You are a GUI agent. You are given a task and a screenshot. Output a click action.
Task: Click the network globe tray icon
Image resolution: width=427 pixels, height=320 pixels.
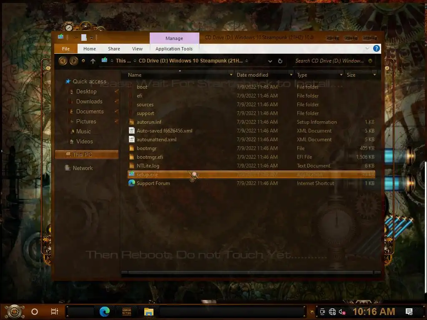332,312
